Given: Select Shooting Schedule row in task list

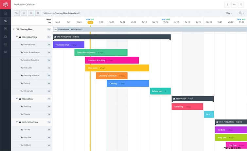Looking at the screenshot, I should coord(32,76).
